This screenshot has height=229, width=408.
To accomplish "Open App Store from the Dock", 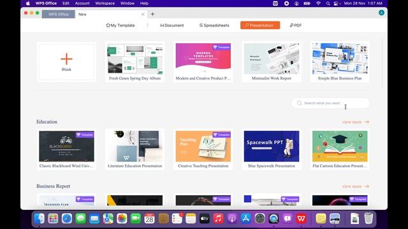I will click(246, 219).
